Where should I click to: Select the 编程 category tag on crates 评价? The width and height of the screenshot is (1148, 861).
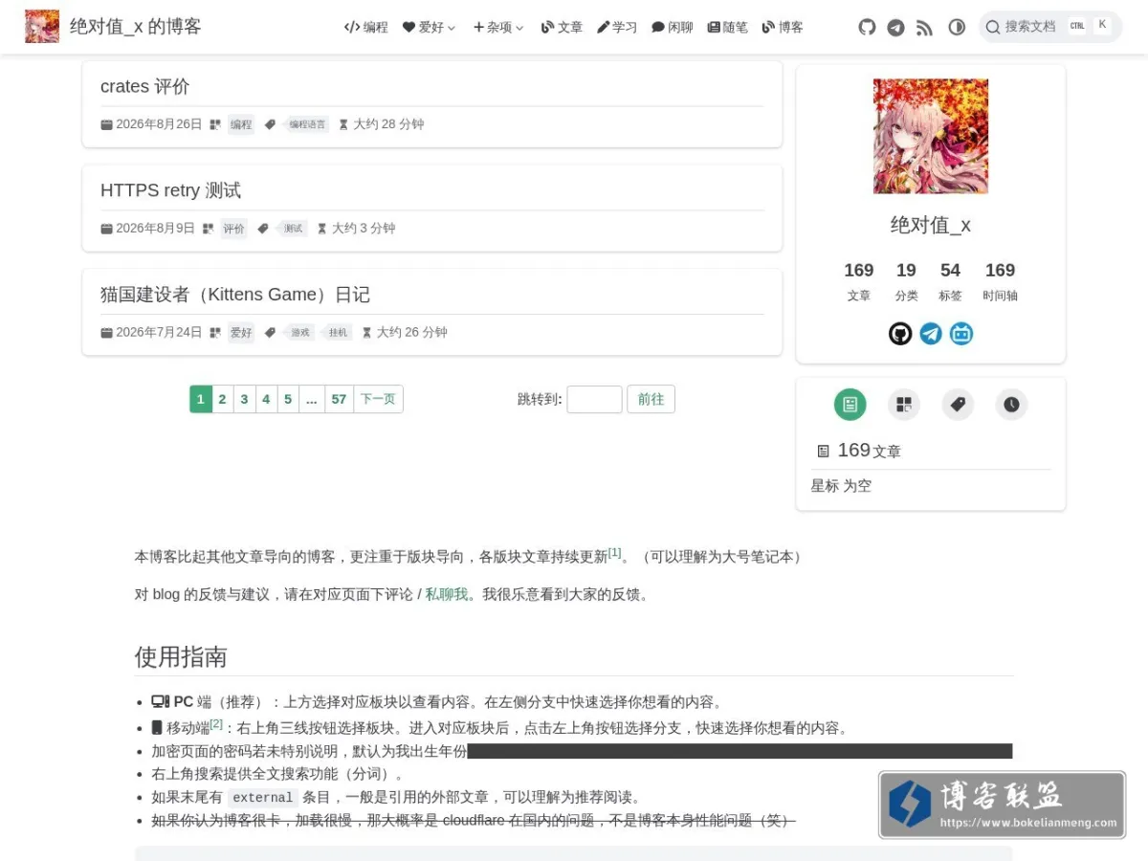pos(241,124)
